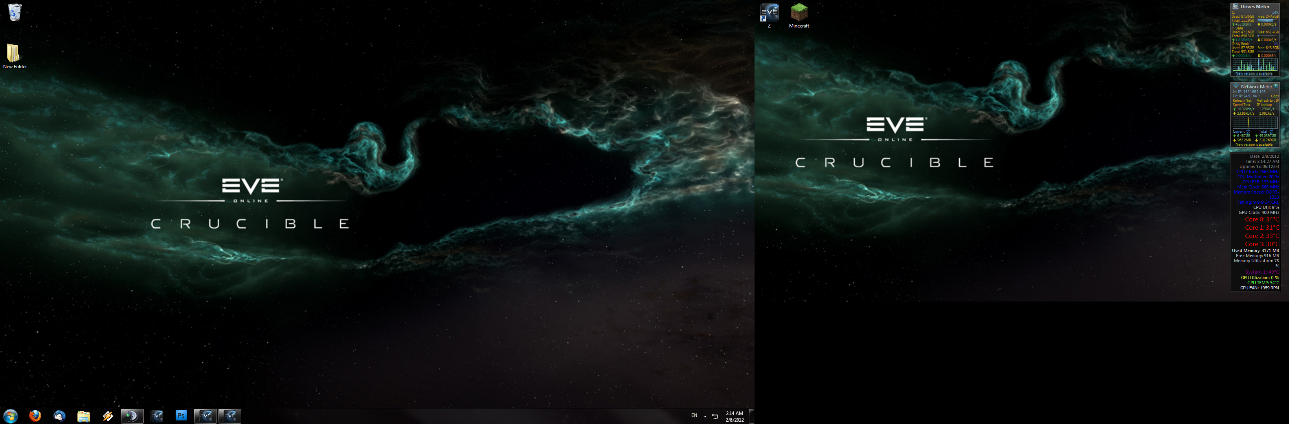The image size is (1289, 424).
Task: Launch Winamp from the taskbar
Action: pos(108,415)
